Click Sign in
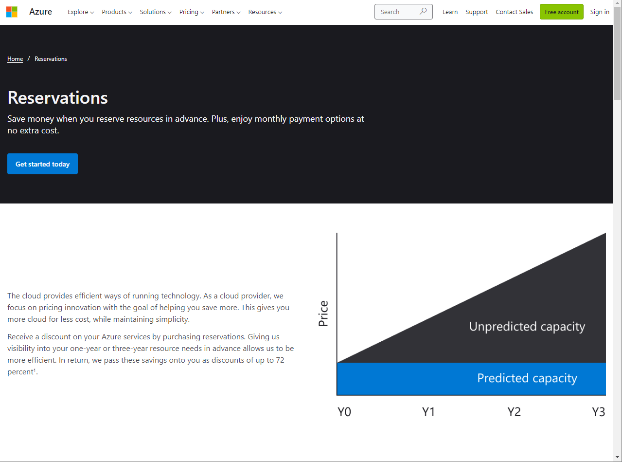This screenshot has height=462, width=622. 599,12
